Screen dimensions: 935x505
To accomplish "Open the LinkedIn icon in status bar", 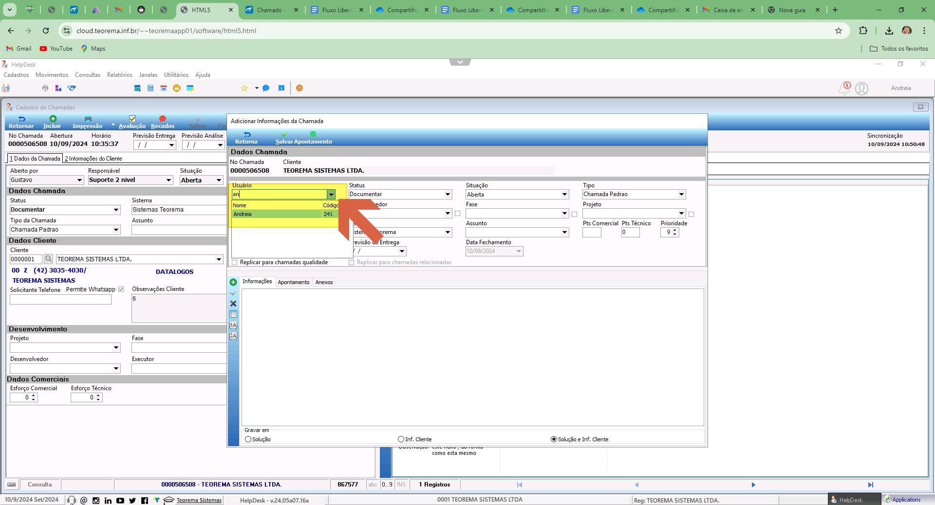I will [108, 500].
